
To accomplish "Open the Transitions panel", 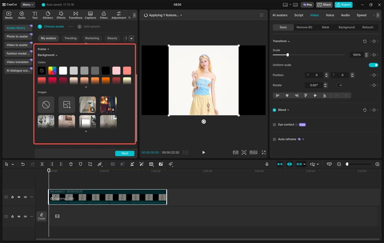I will click(76, 15).
